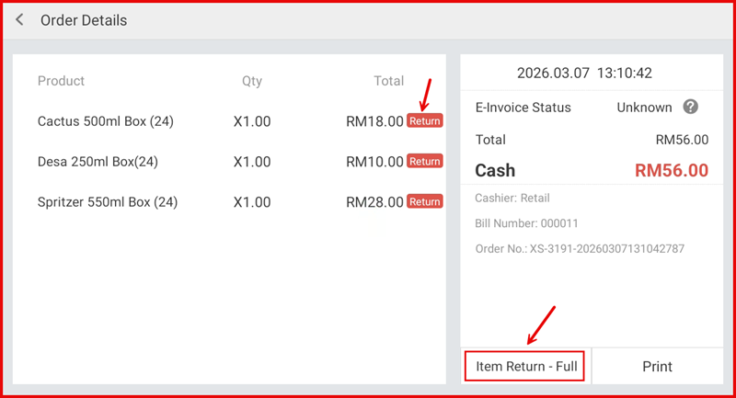
Task: Click the Order Details page title
Action: coord(84,20)
